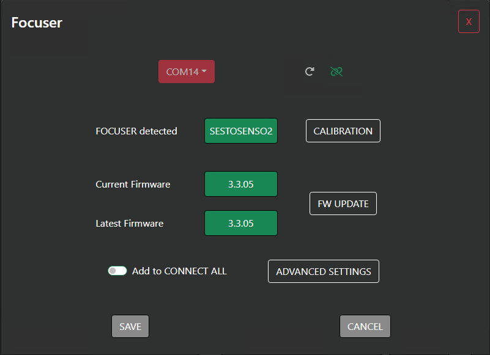Click the Current Firmware 3.3.05 value
The image size is (490, 355).
coord(241,184)
